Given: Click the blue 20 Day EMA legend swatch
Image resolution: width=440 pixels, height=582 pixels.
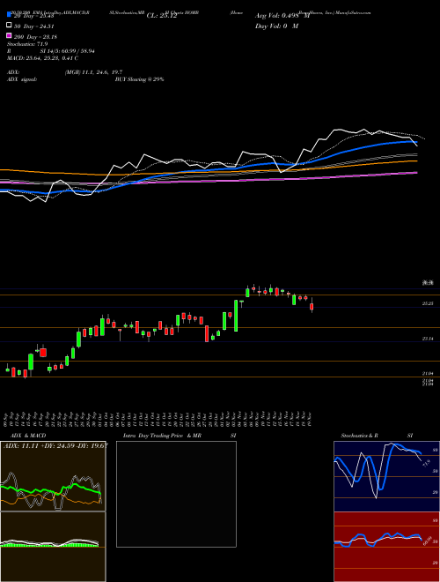Looking at the screenshot, I should [x=9, y=15].
